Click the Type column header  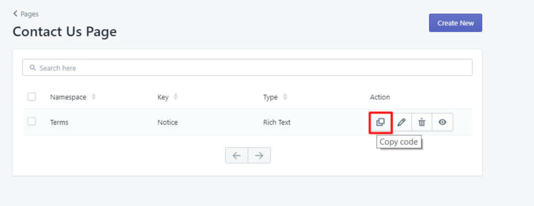pos(270,97)
